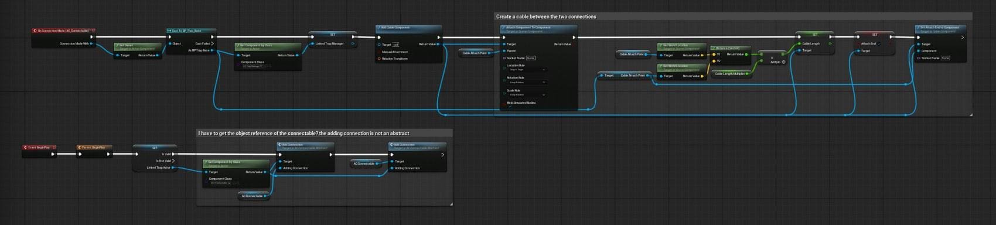
Task: Toggle the Attach End checkbox
Action: [879, 43]
